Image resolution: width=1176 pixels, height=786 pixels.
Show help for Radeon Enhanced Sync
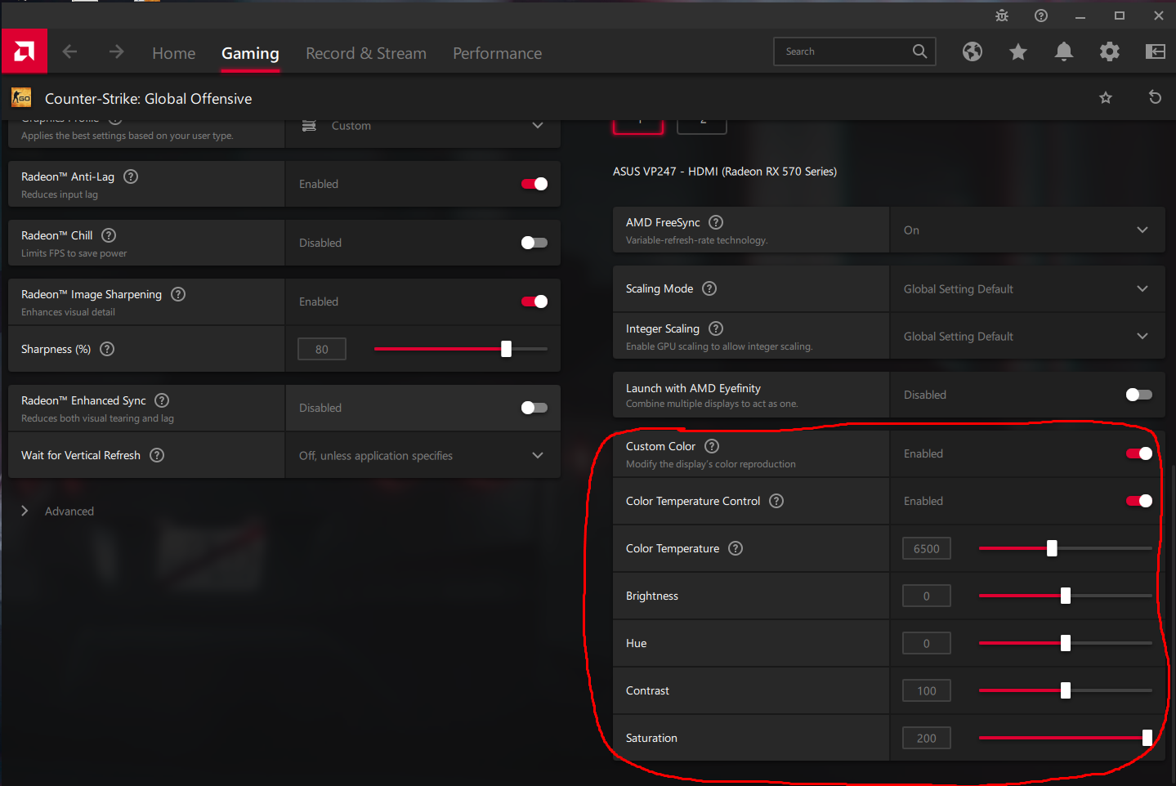[162, 400]
